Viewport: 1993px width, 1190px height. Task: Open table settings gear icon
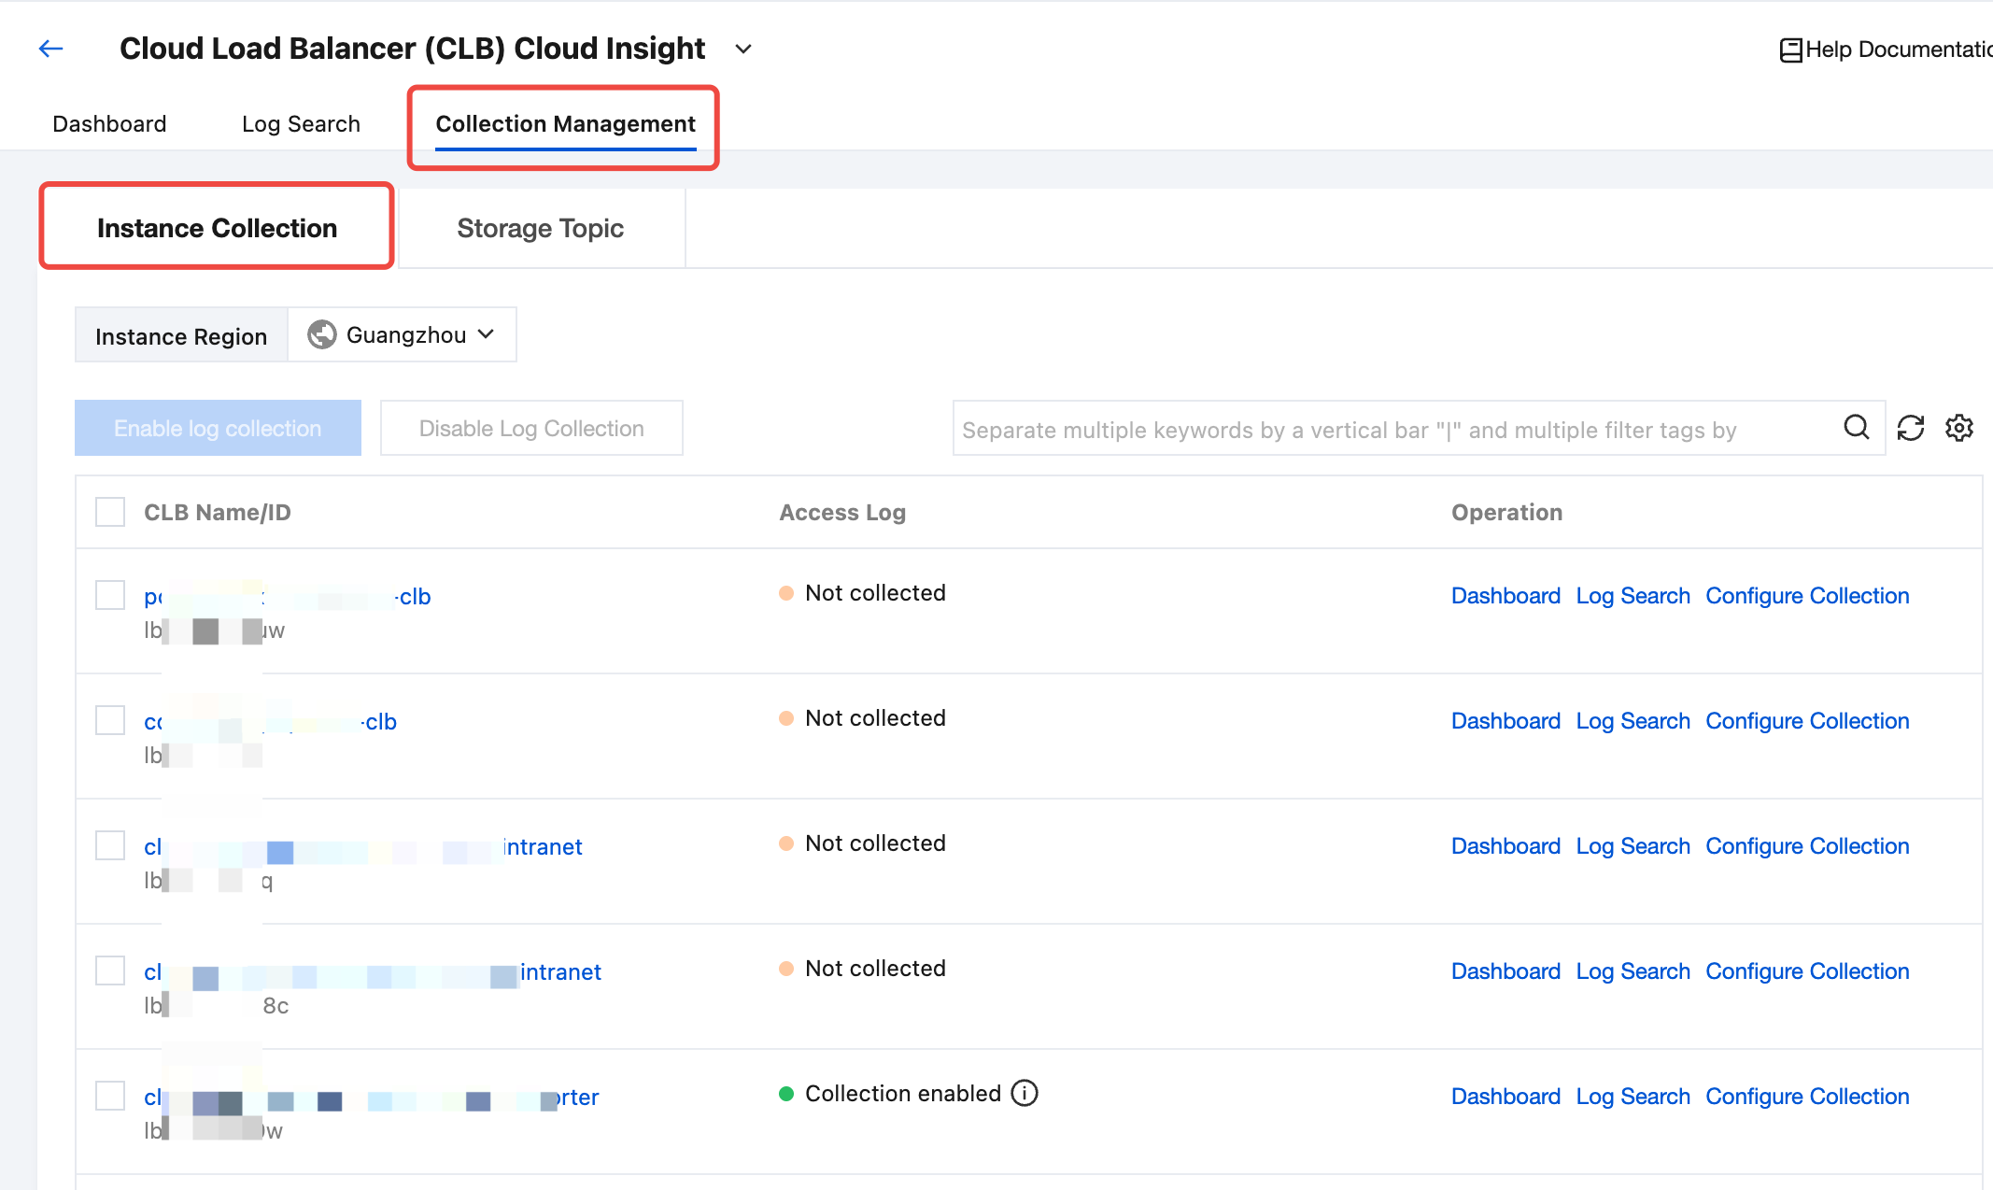click(1958, 428)
